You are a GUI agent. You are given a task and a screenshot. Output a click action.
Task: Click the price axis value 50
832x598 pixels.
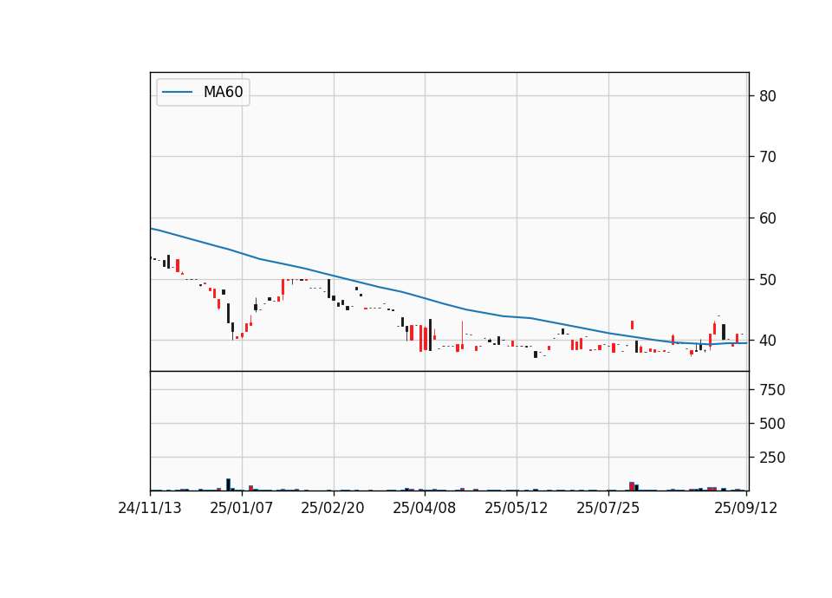(768, 280)
